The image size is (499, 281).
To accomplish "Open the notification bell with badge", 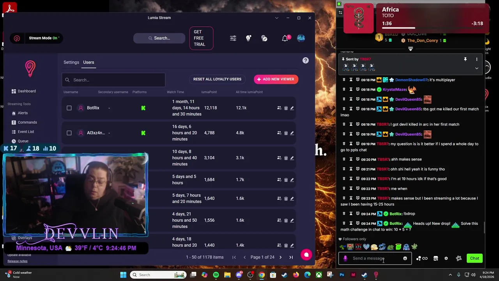I will coord(285,38).
